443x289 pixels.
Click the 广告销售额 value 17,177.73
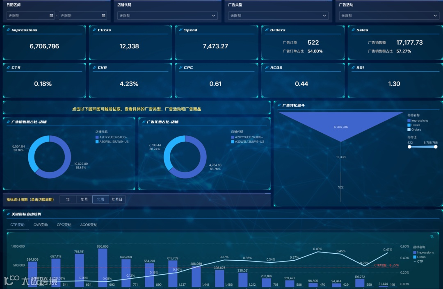pyautogui.click(x=409, y=43)
